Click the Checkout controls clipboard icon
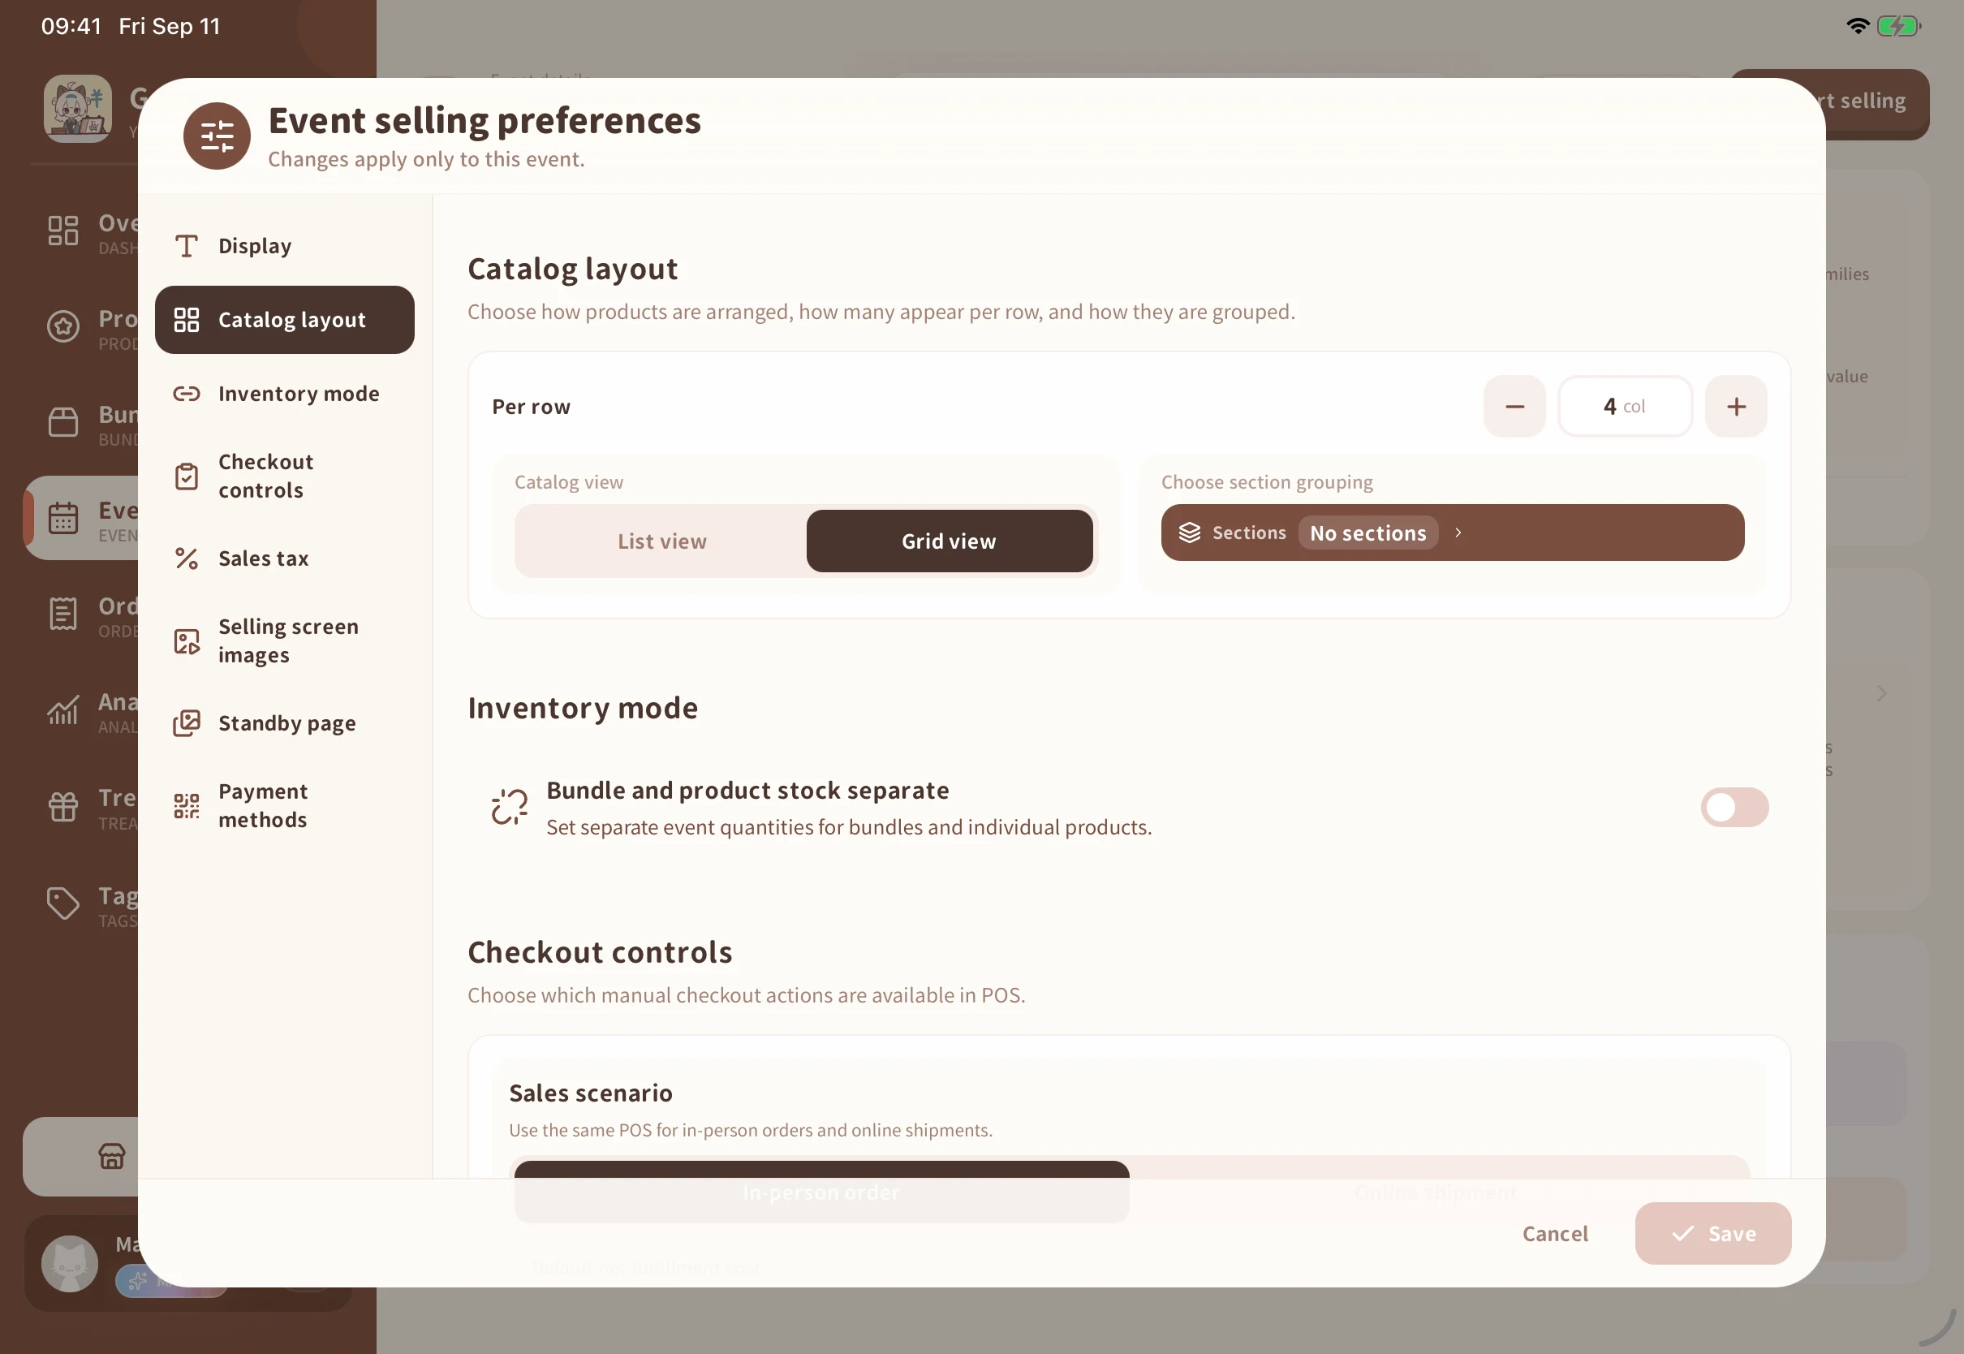Viewport: 1964px width, 1354px height. pos(187,476)
